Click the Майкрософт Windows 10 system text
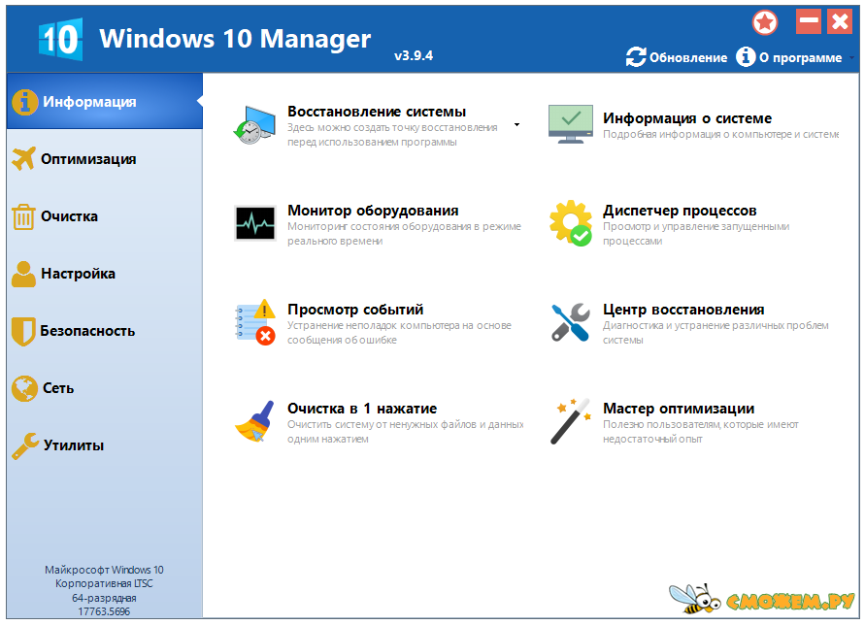This screenshot has height=625, width=865. 104,570
